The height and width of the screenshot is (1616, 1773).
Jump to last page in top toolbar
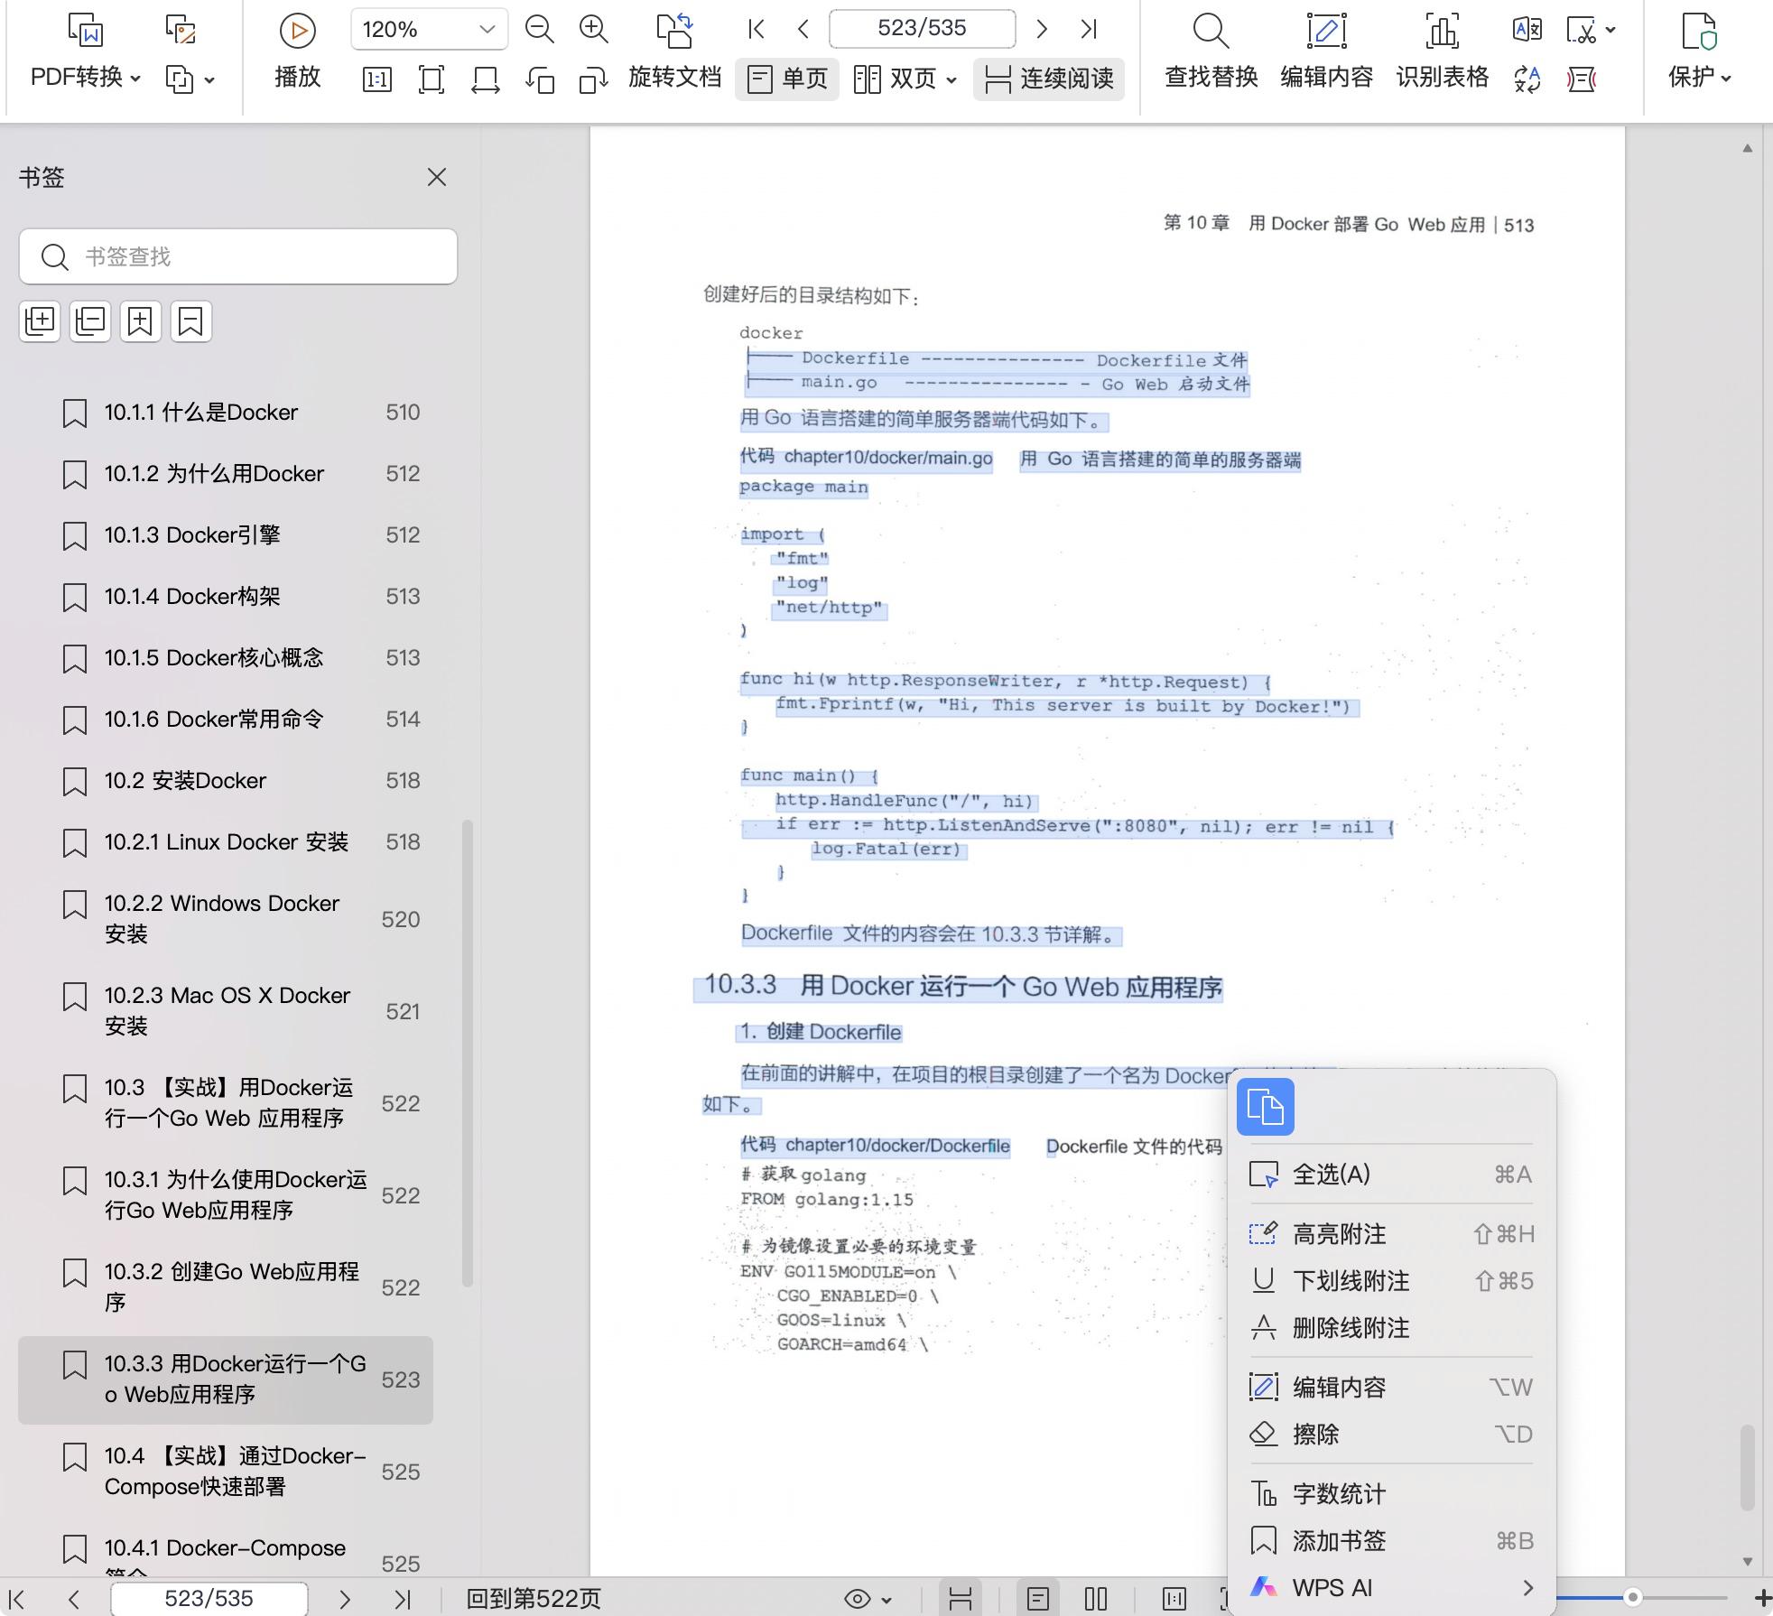pos(1089,30)
